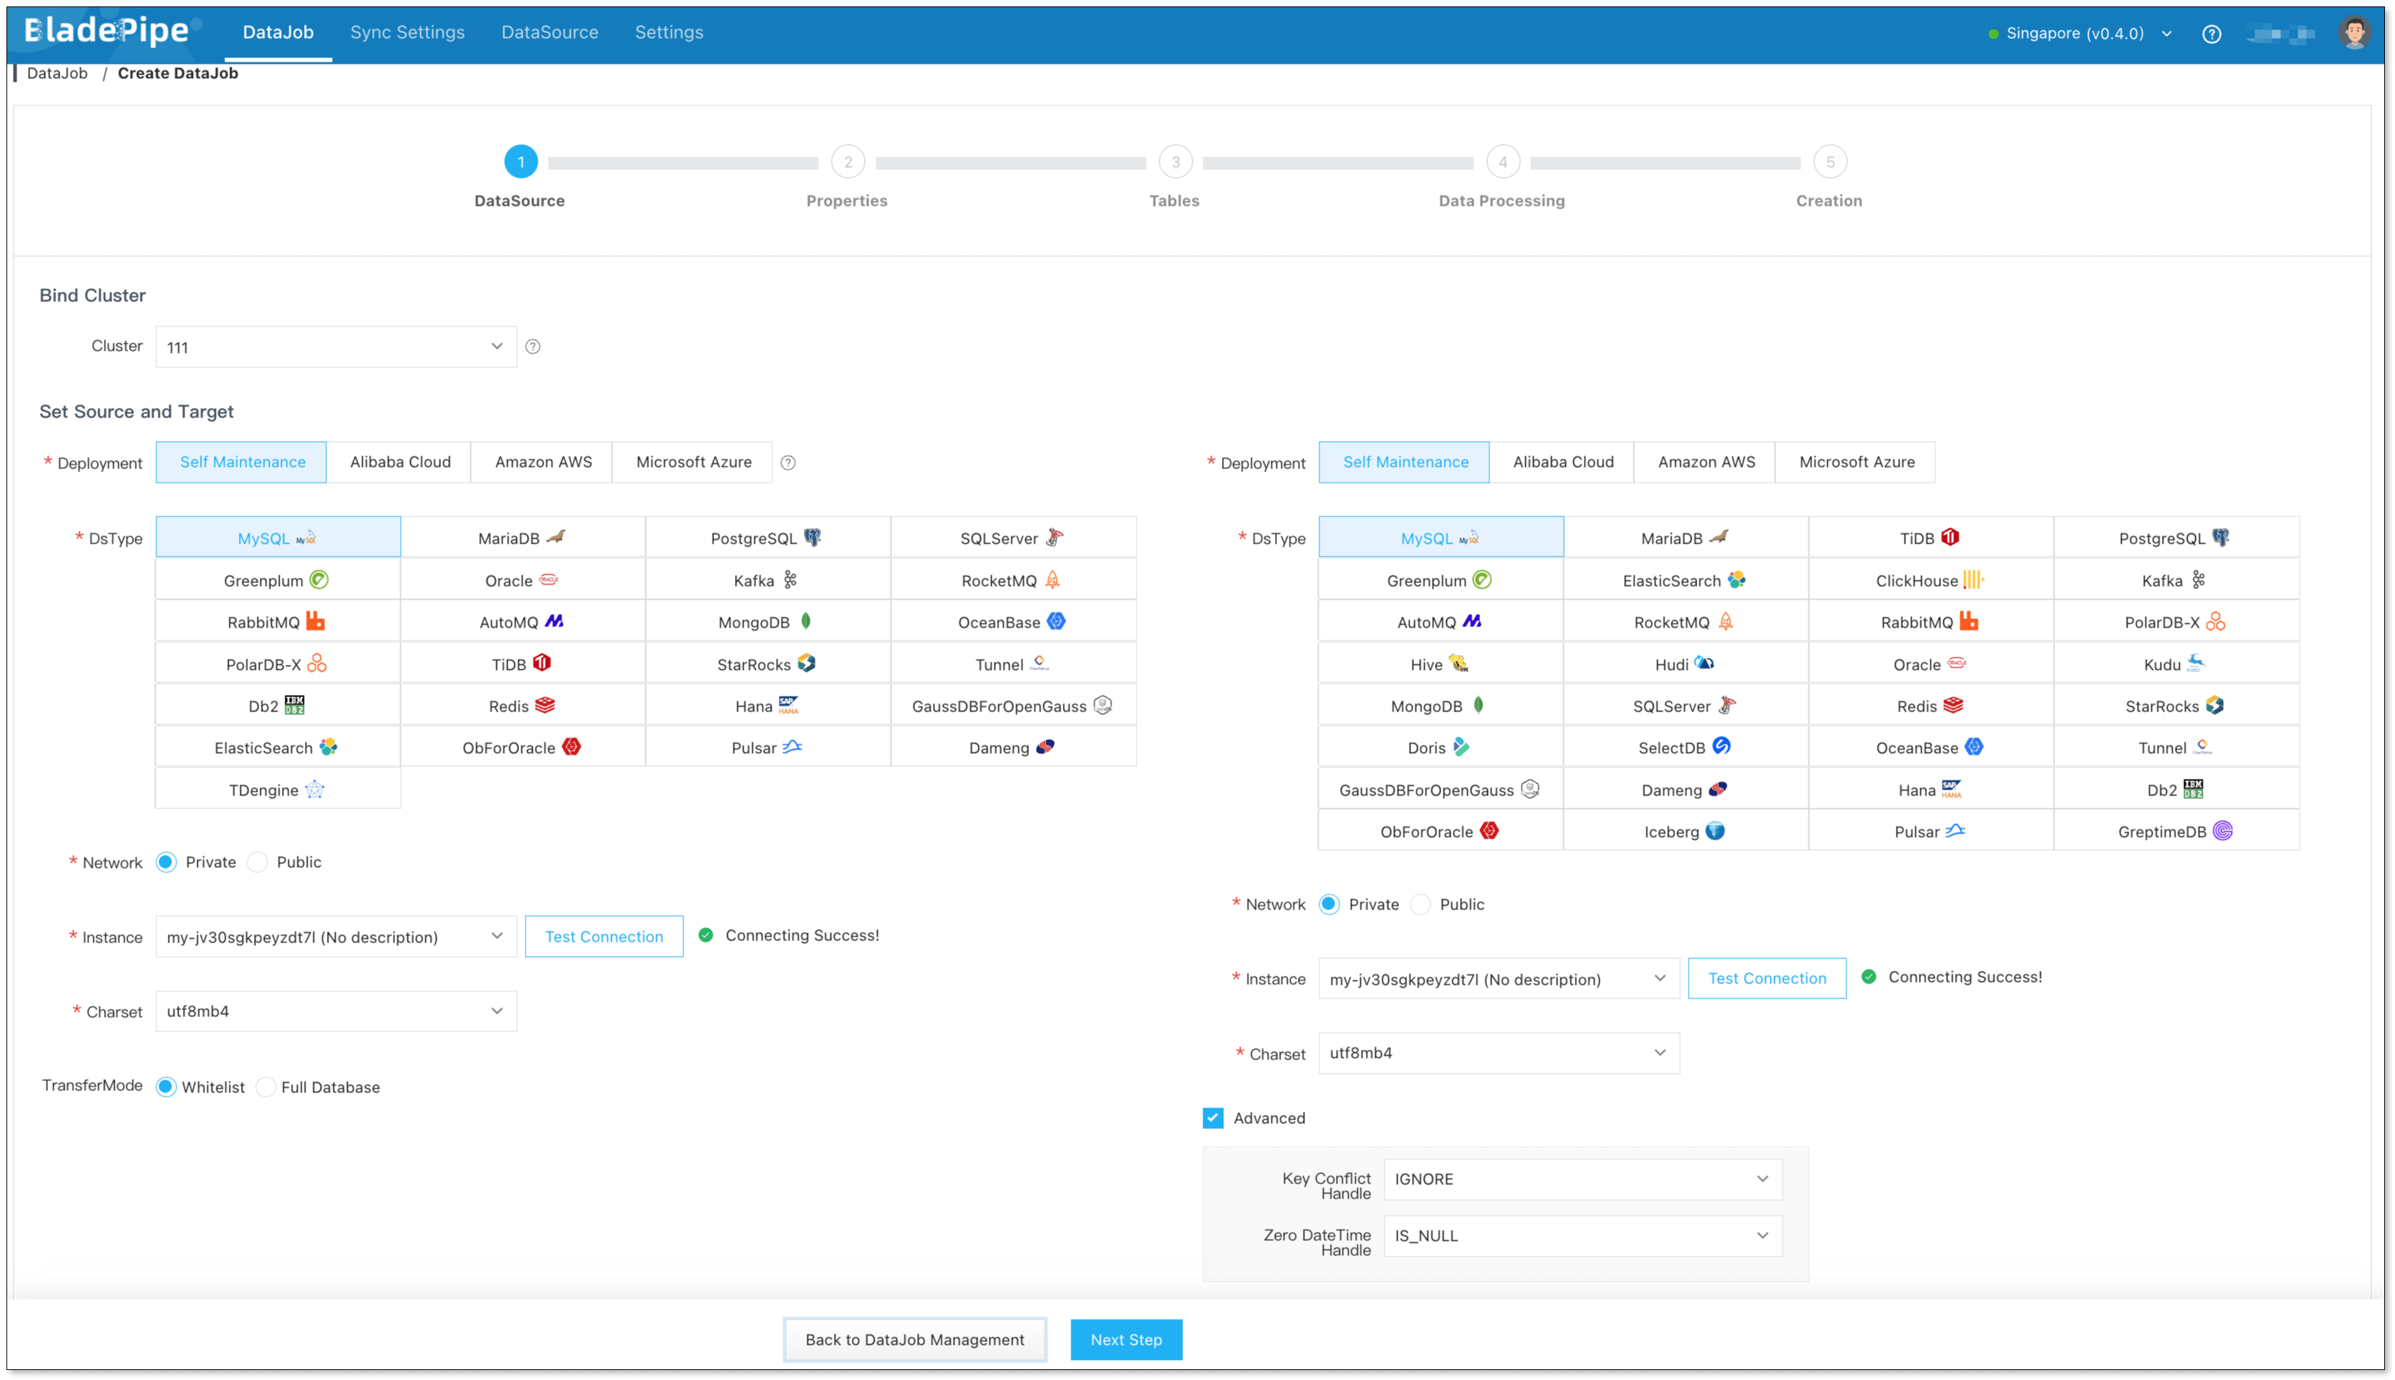Choose Full Database transfer mode

pyautogui.click(x=267, y=1087)
